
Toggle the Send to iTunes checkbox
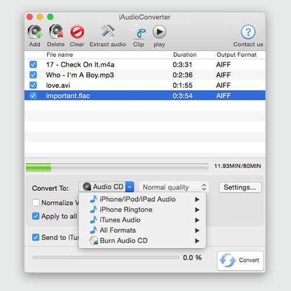point(36,237)
